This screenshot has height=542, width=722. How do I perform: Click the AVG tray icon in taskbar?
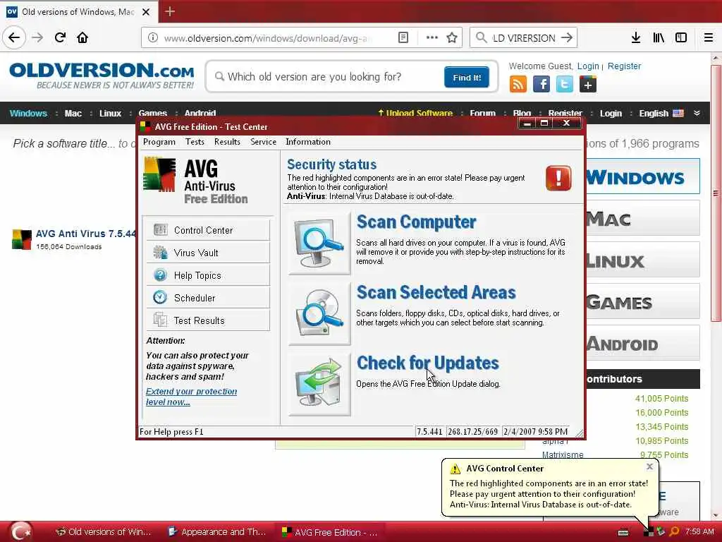(x=649, y=531)
